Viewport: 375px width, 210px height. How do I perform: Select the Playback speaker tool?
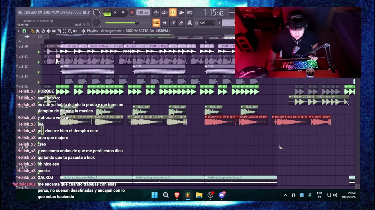coord(75,31)
